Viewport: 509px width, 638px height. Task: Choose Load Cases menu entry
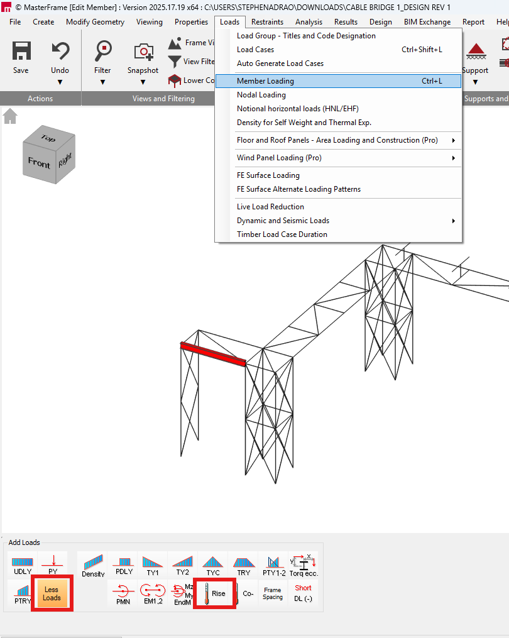click(338, 50)
